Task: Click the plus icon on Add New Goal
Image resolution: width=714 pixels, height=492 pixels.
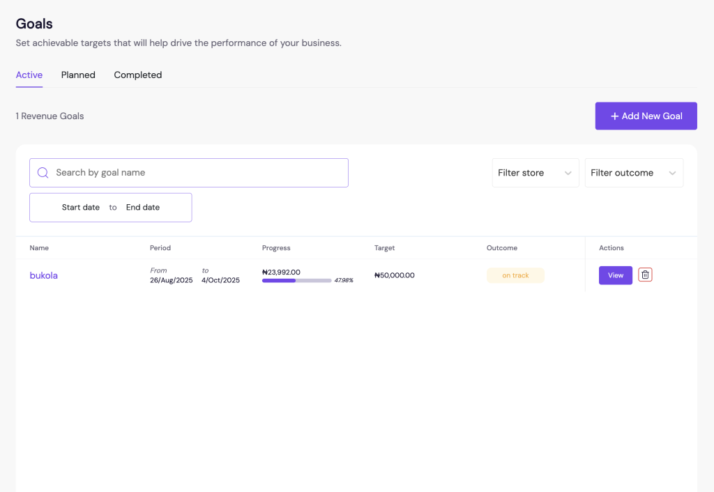Action: click(614, 116)
